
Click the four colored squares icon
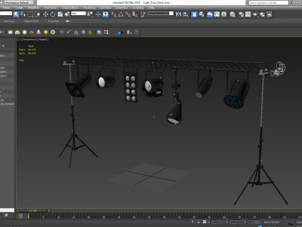pos(106,32)
